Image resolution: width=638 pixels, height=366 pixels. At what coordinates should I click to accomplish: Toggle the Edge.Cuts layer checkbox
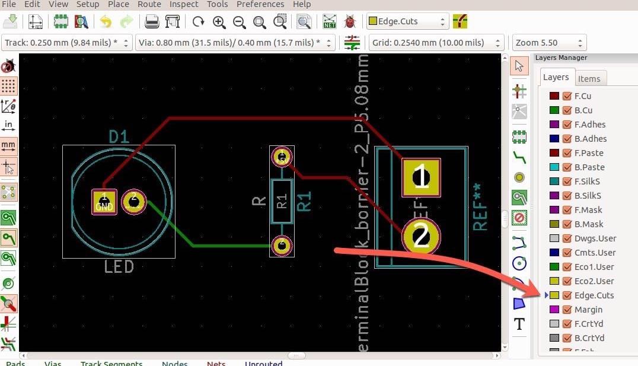pyautogui.click(x=567, y=295)
